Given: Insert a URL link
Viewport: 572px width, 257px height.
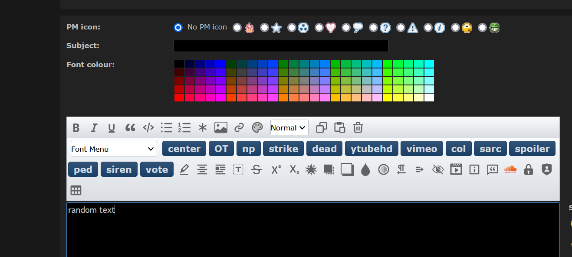Looking at the screenshot, I should (239, 128).
